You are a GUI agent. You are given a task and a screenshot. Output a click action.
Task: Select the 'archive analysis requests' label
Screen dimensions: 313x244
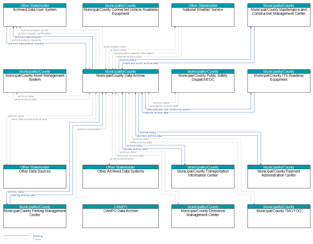26,40
